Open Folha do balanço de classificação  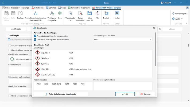61,94
